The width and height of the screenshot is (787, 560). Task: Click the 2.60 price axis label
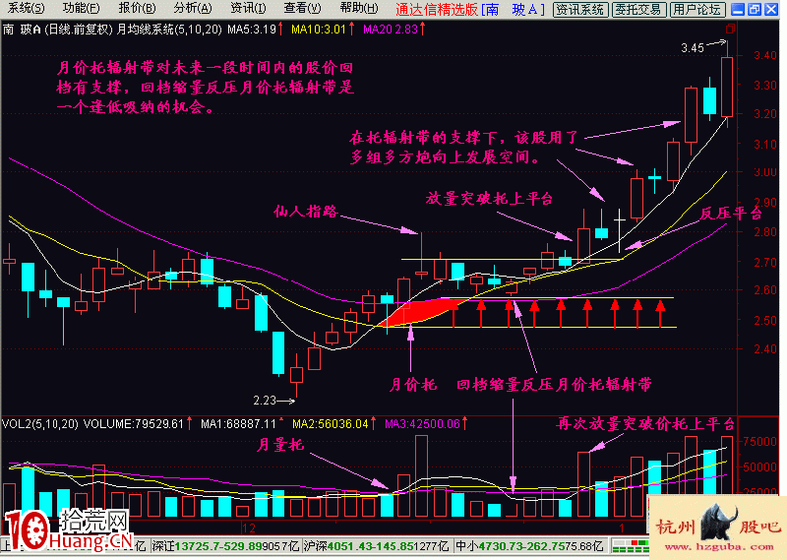(765, 289)
